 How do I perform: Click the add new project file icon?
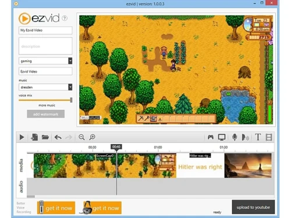(x=34, y=137)
